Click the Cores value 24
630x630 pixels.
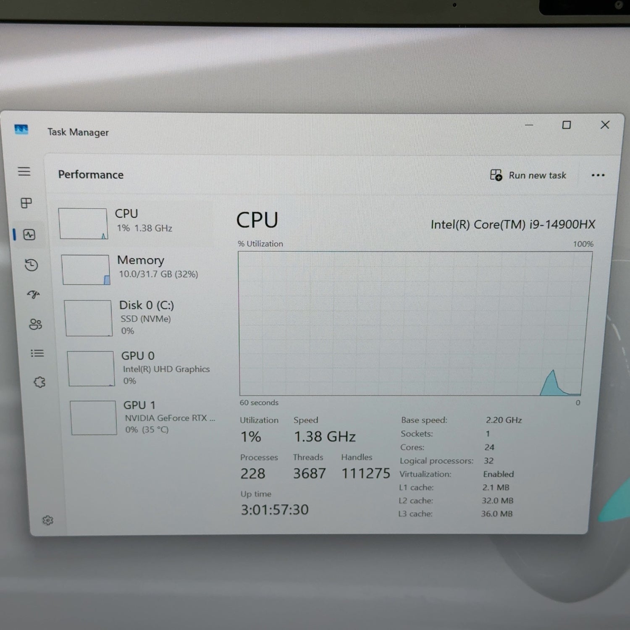[489, 447]
